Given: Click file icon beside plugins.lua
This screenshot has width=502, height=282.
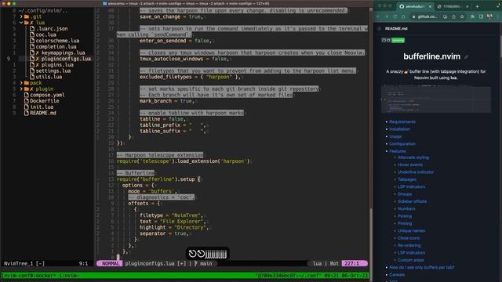Looking at the screenshot, I should click(32, 65).
